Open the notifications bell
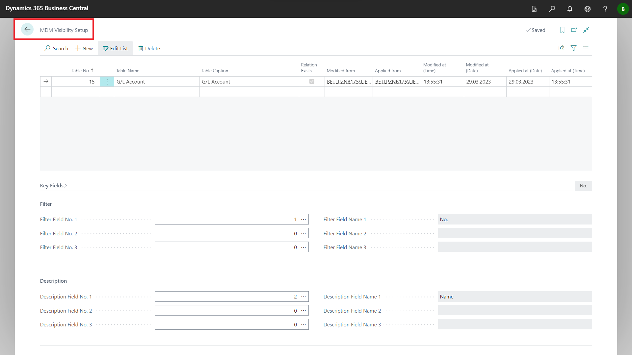The image size is (632, 355). pos(570,9)
